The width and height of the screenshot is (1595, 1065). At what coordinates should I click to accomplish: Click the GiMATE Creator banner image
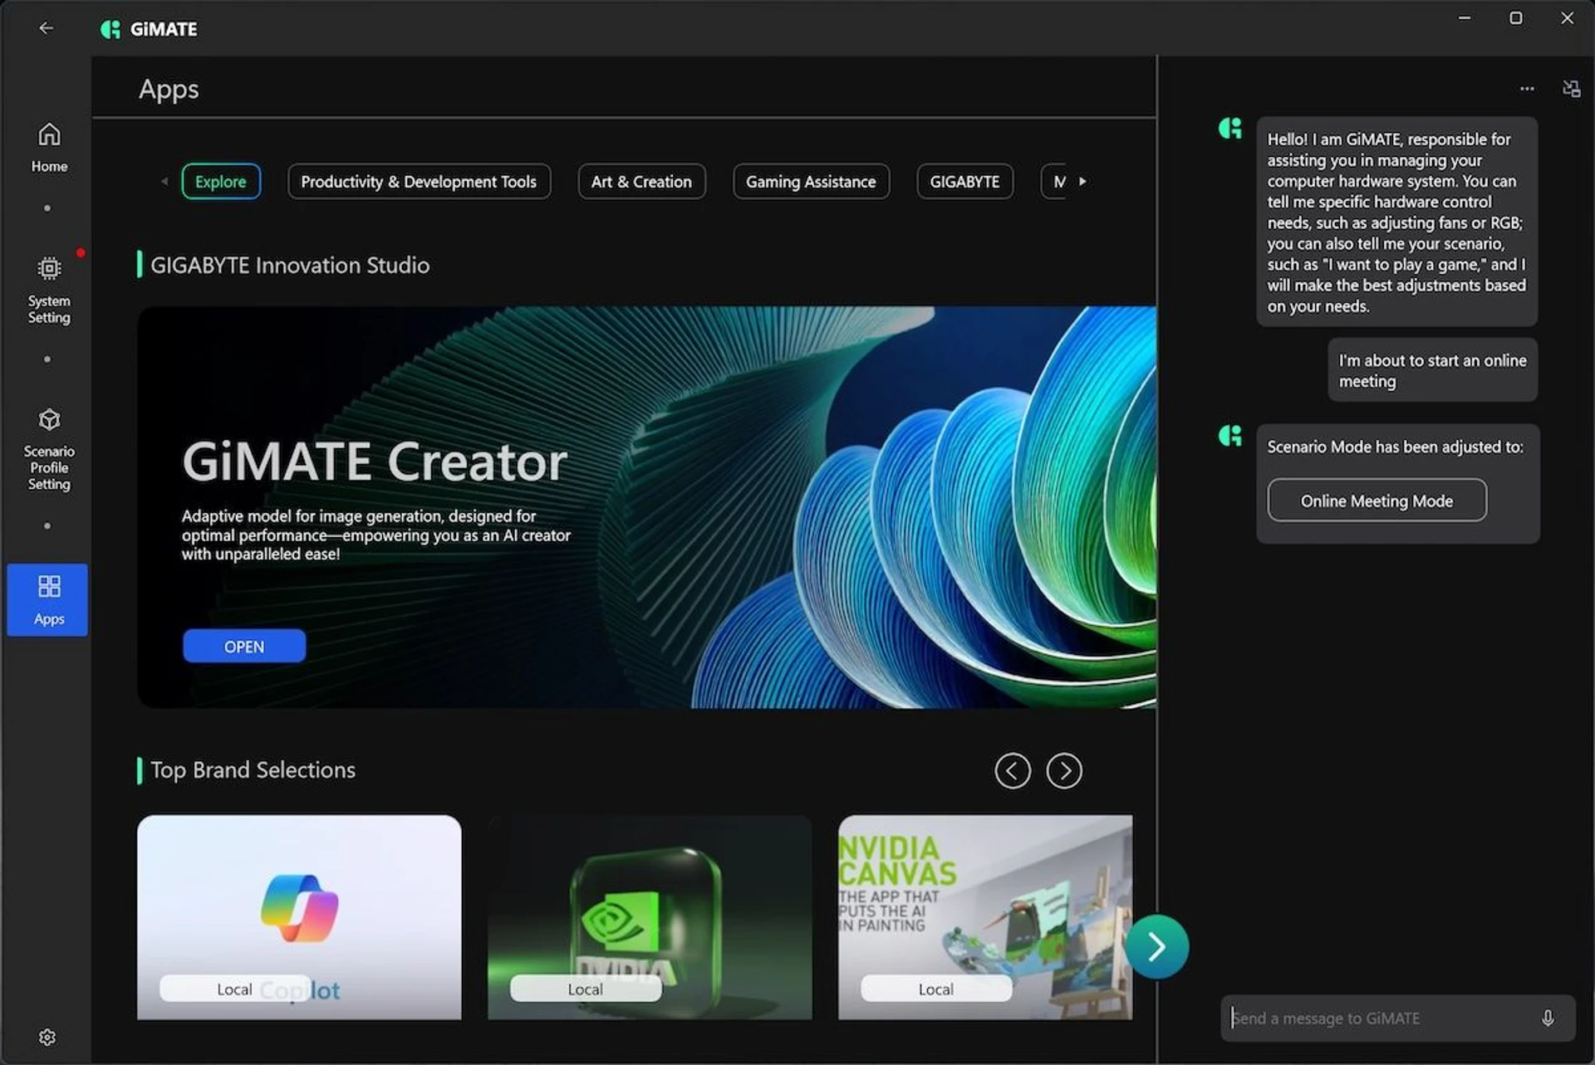pyautogui.click(x=646, y=507)
